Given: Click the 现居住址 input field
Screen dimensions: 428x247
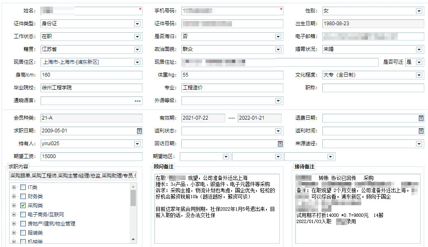Looking at the screenshot, I should (x=280, y=62).
